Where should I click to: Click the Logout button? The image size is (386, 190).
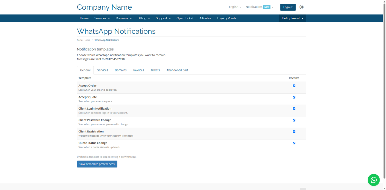[288, 7]
